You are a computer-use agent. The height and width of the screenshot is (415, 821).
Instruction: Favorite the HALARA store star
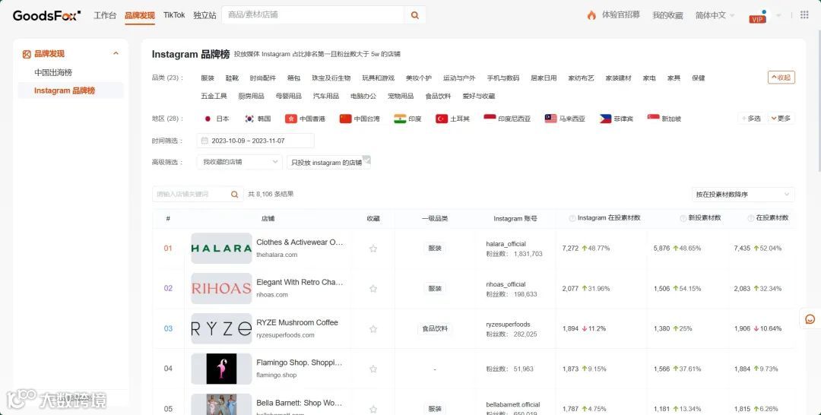point(372,249)
